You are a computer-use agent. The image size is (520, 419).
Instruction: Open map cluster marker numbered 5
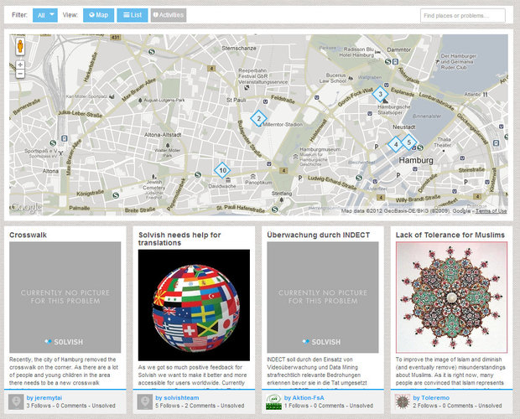click(x=408, y=142)
